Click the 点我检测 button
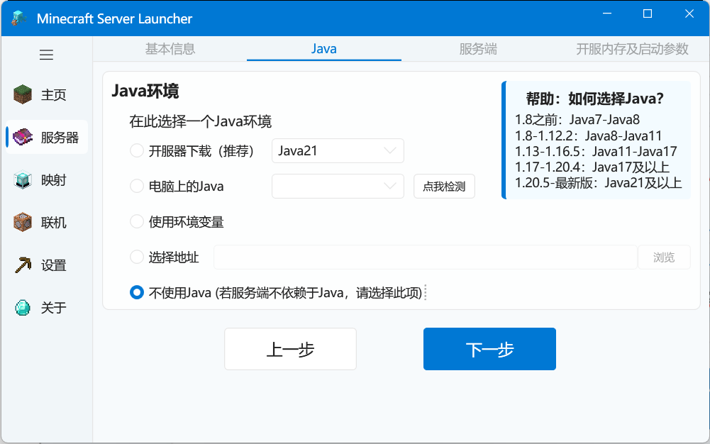 tap(444, 187)
